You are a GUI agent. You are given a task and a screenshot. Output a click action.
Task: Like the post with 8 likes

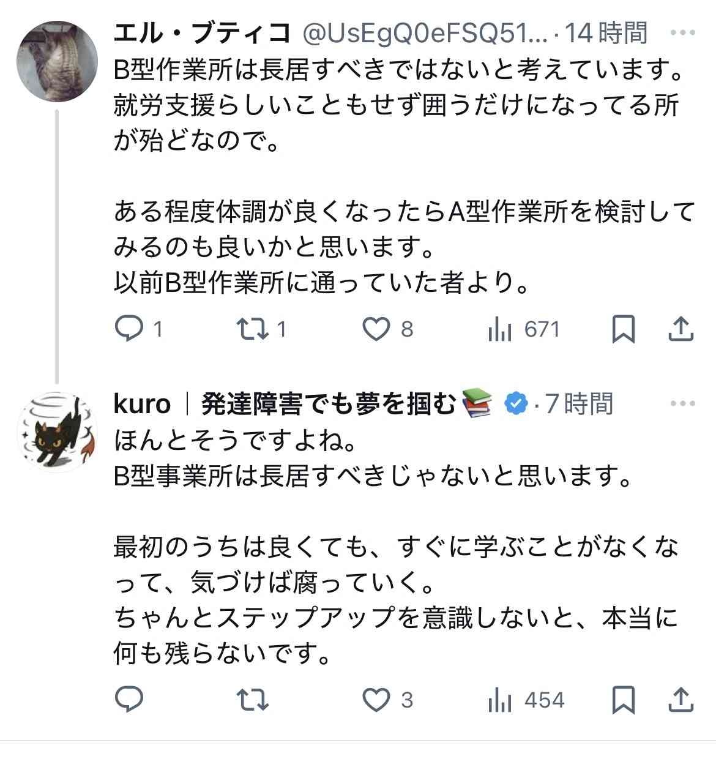376,329
